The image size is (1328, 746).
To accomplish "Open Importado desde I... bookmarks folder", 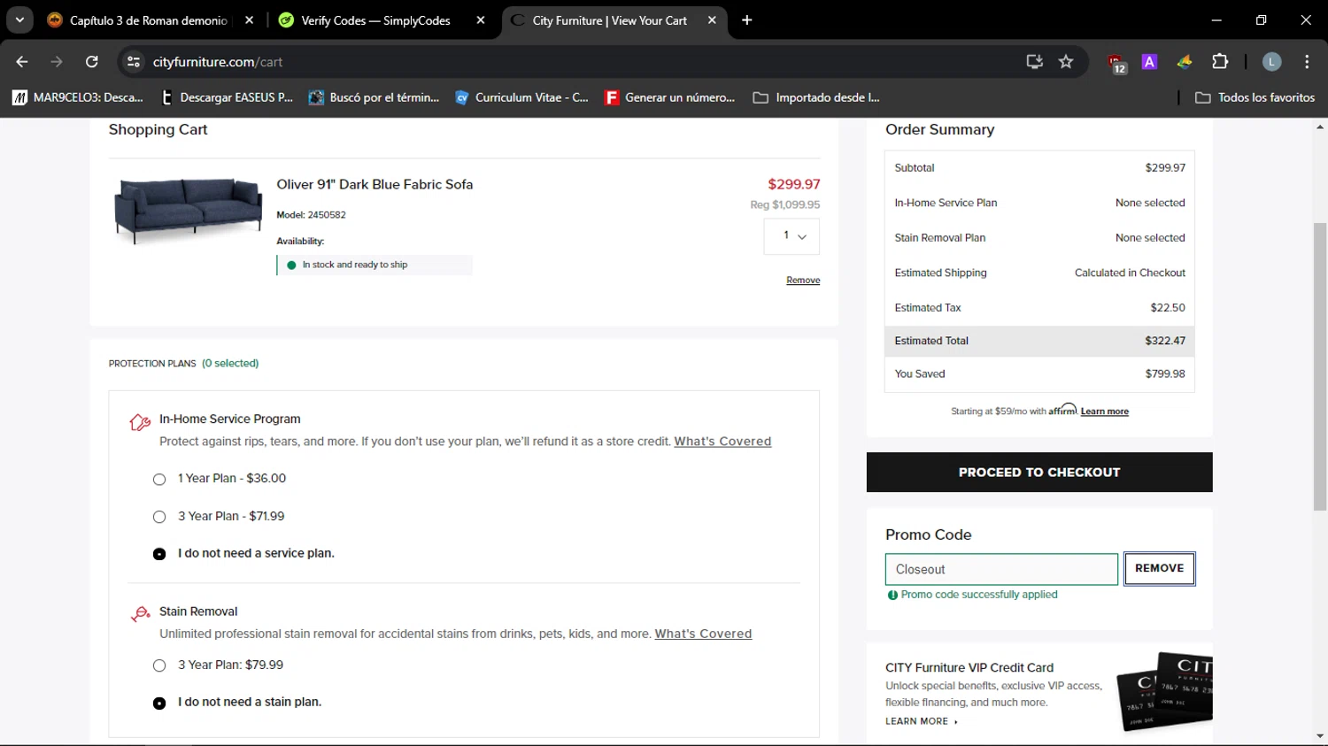I will (x=816, y=97).
